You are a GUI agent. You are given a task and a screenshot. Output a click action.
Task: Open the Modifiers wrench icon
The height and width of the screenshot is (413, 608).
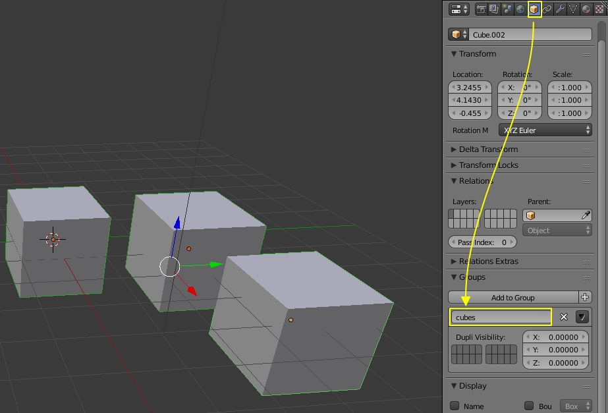point(560,9)
